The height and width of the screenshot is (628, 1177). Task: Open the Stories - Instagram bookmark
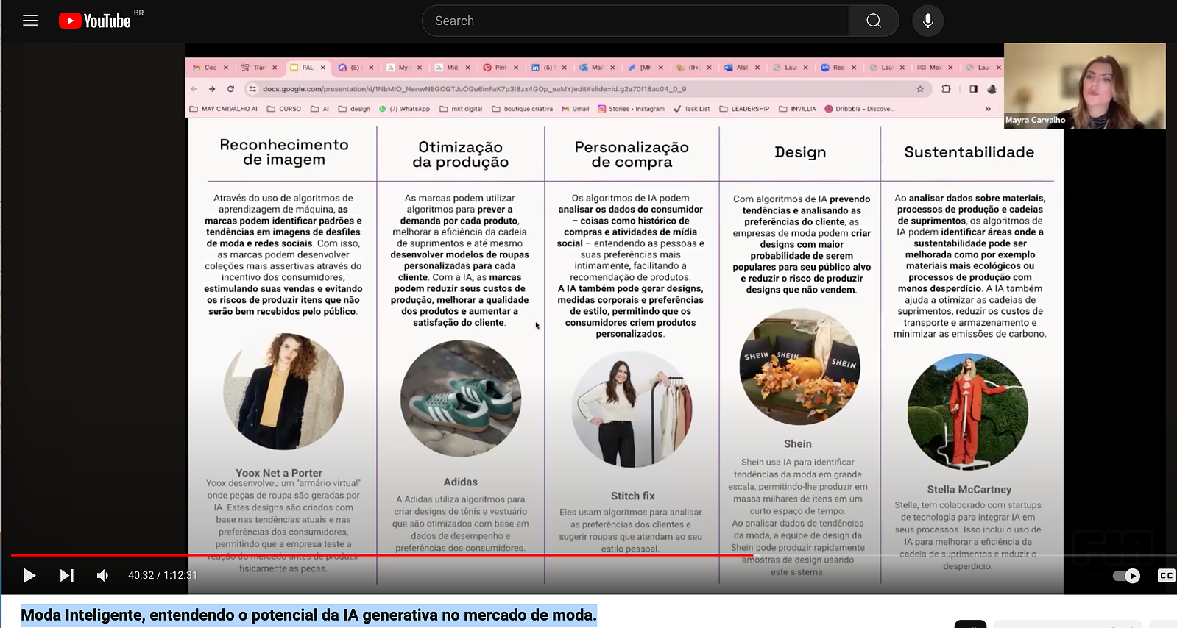(x=631, y=109)
